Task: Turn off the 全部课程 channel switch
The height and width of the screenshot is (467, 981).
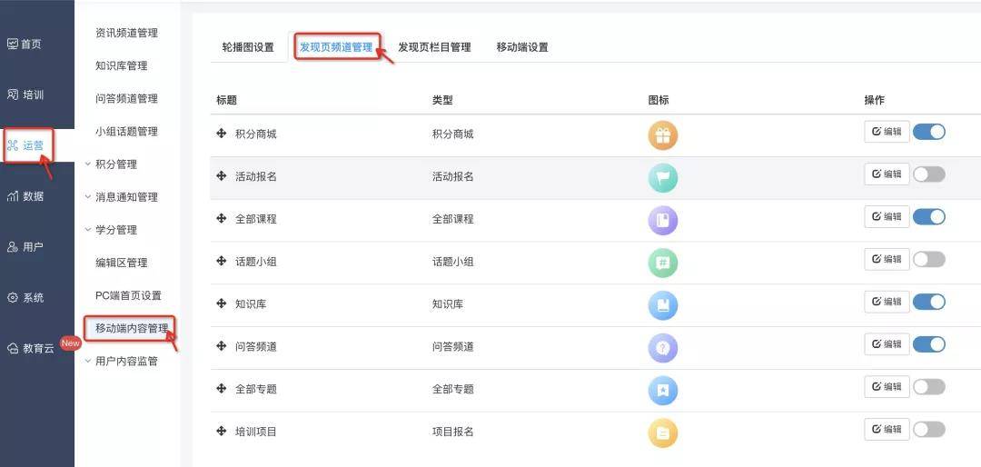Action: click(928, 216)
